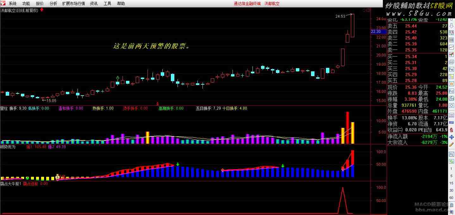Viewport: 455px width, 215px height.
Task: Click the 五日换手: 7.29 label
Action: 209,108
